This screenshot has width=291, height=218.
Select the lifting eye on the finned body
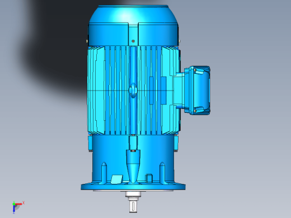(x=133, y=91)
